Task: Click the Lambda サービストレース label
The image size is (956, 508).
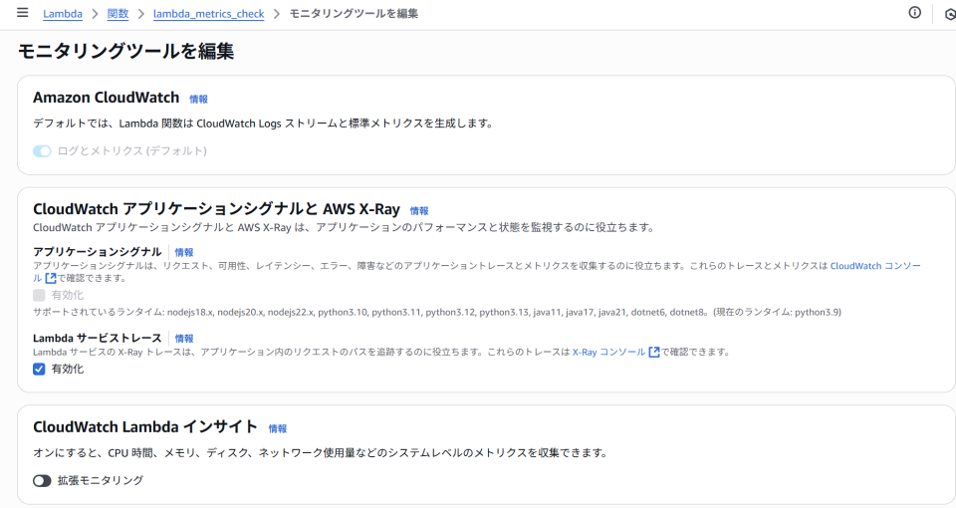Action: (x=97, y=338)
